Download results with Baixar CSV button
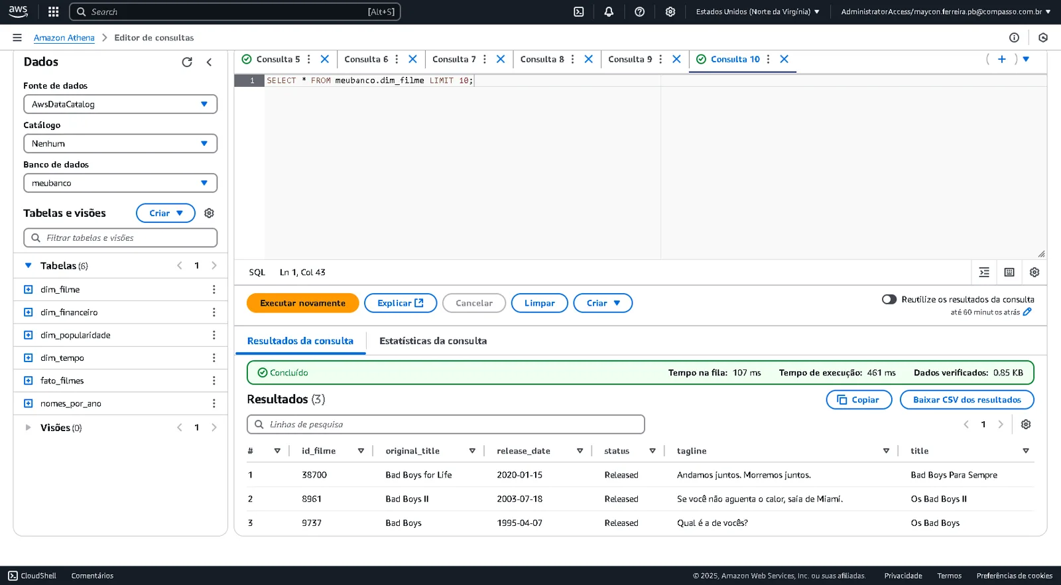This screenshot has height=585, width=1061. tap(967, 400)
